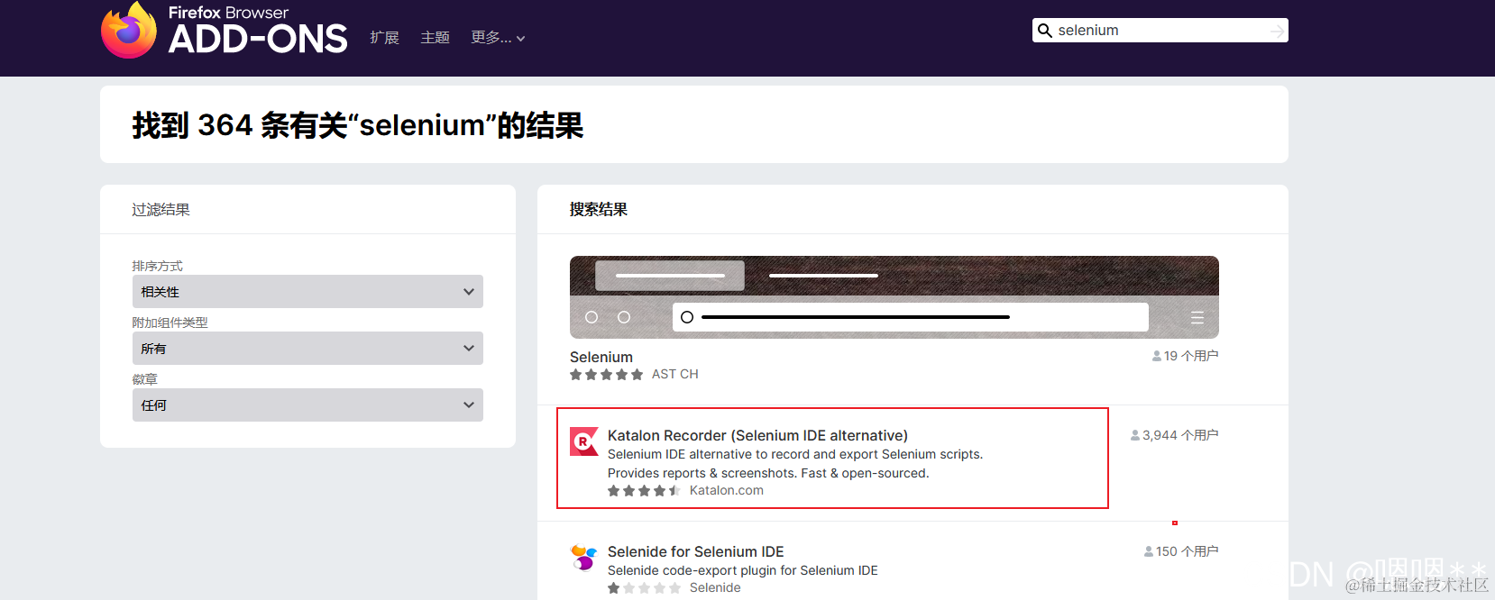
Task: Open the 附加组件类型 所有 dropdown
Action: (307, 349)
